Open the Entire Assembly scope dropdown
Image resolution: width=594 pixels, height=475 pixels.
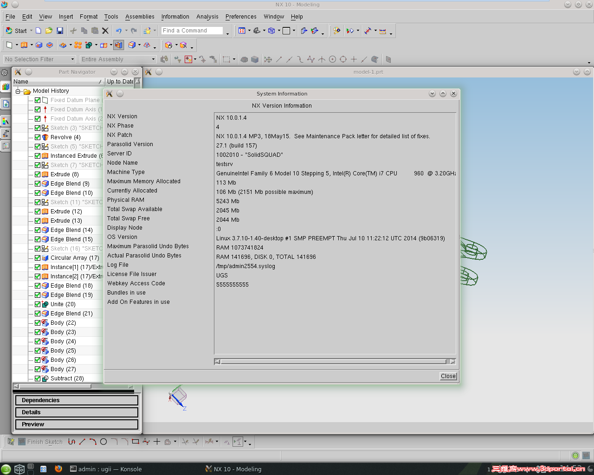click(x=155, y=59)
